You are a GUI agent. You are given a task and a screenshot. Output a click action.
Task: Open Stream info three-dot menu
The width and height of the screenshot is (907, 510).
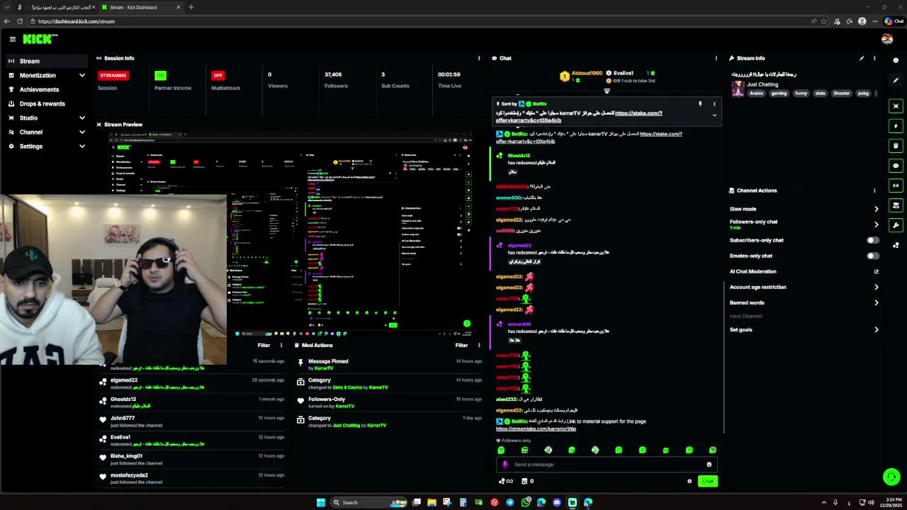coord(874,58)
